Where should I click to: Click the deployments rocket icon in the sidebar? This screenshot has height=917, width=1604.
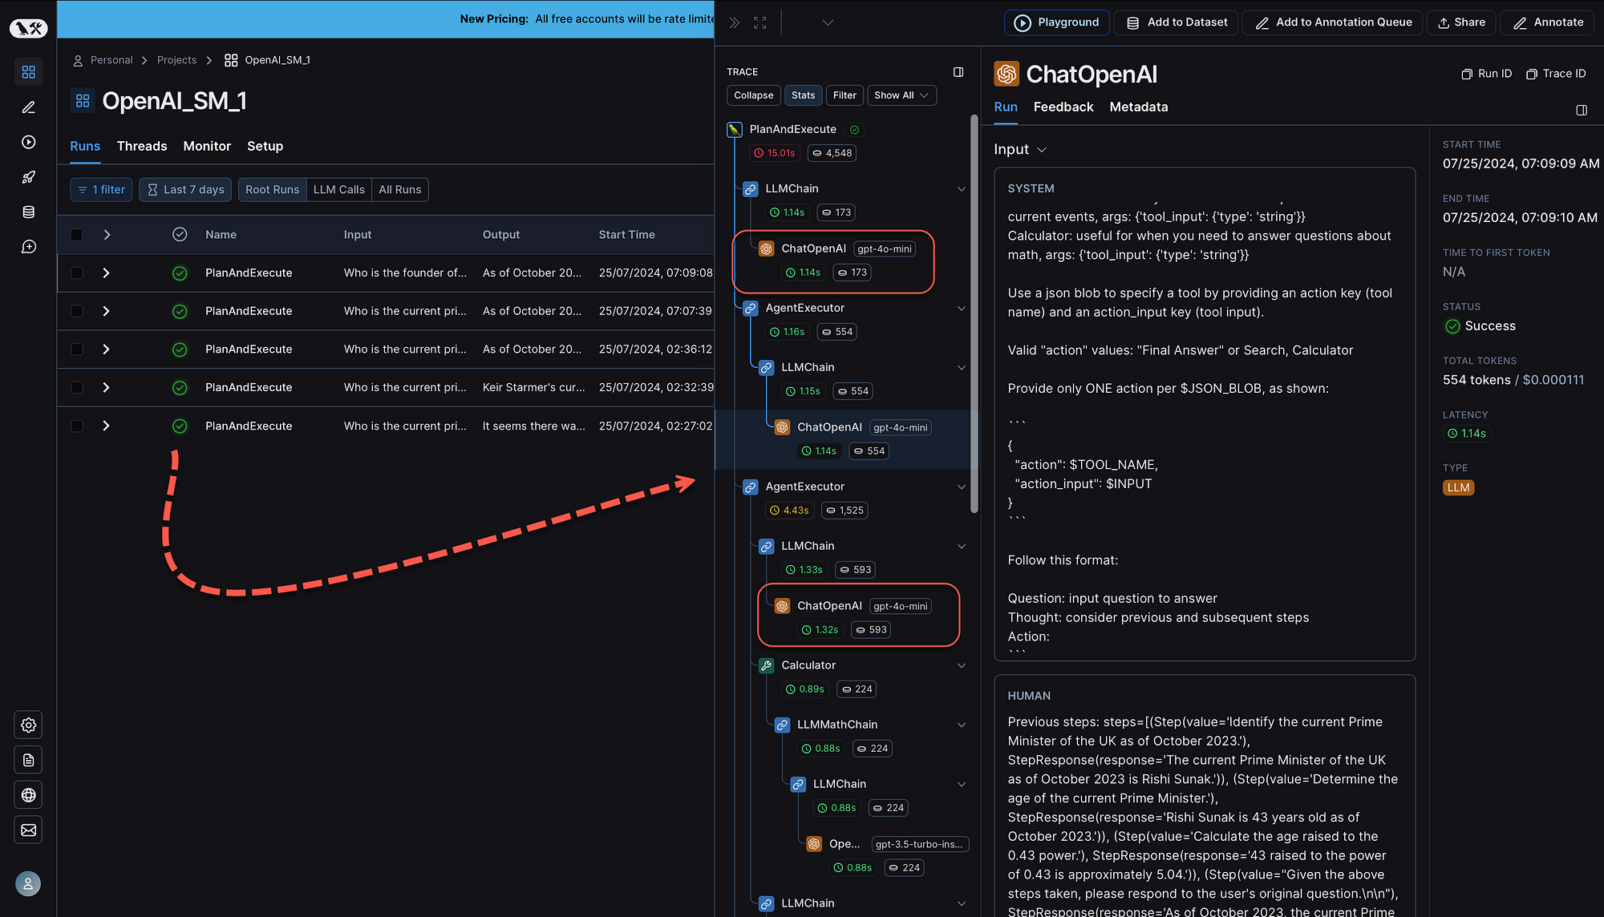pos(28,177)
